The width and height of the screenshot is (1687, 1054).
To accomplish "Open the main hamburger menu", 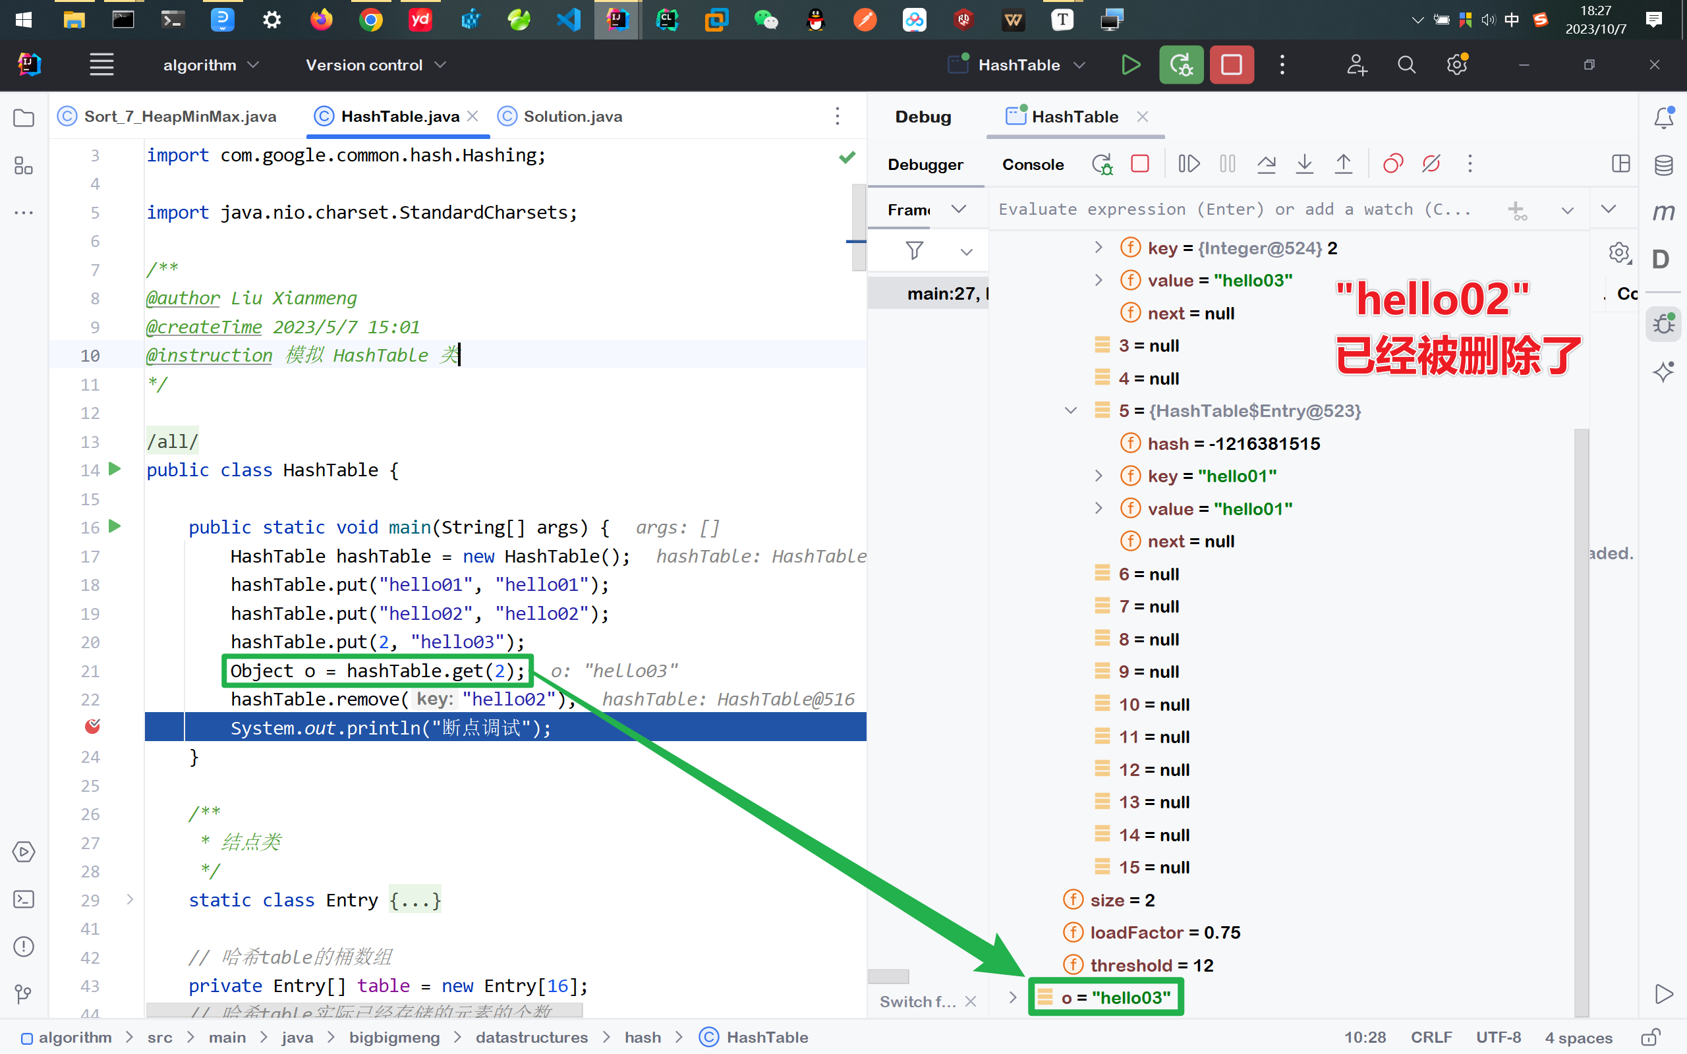I will coord(101,65).
